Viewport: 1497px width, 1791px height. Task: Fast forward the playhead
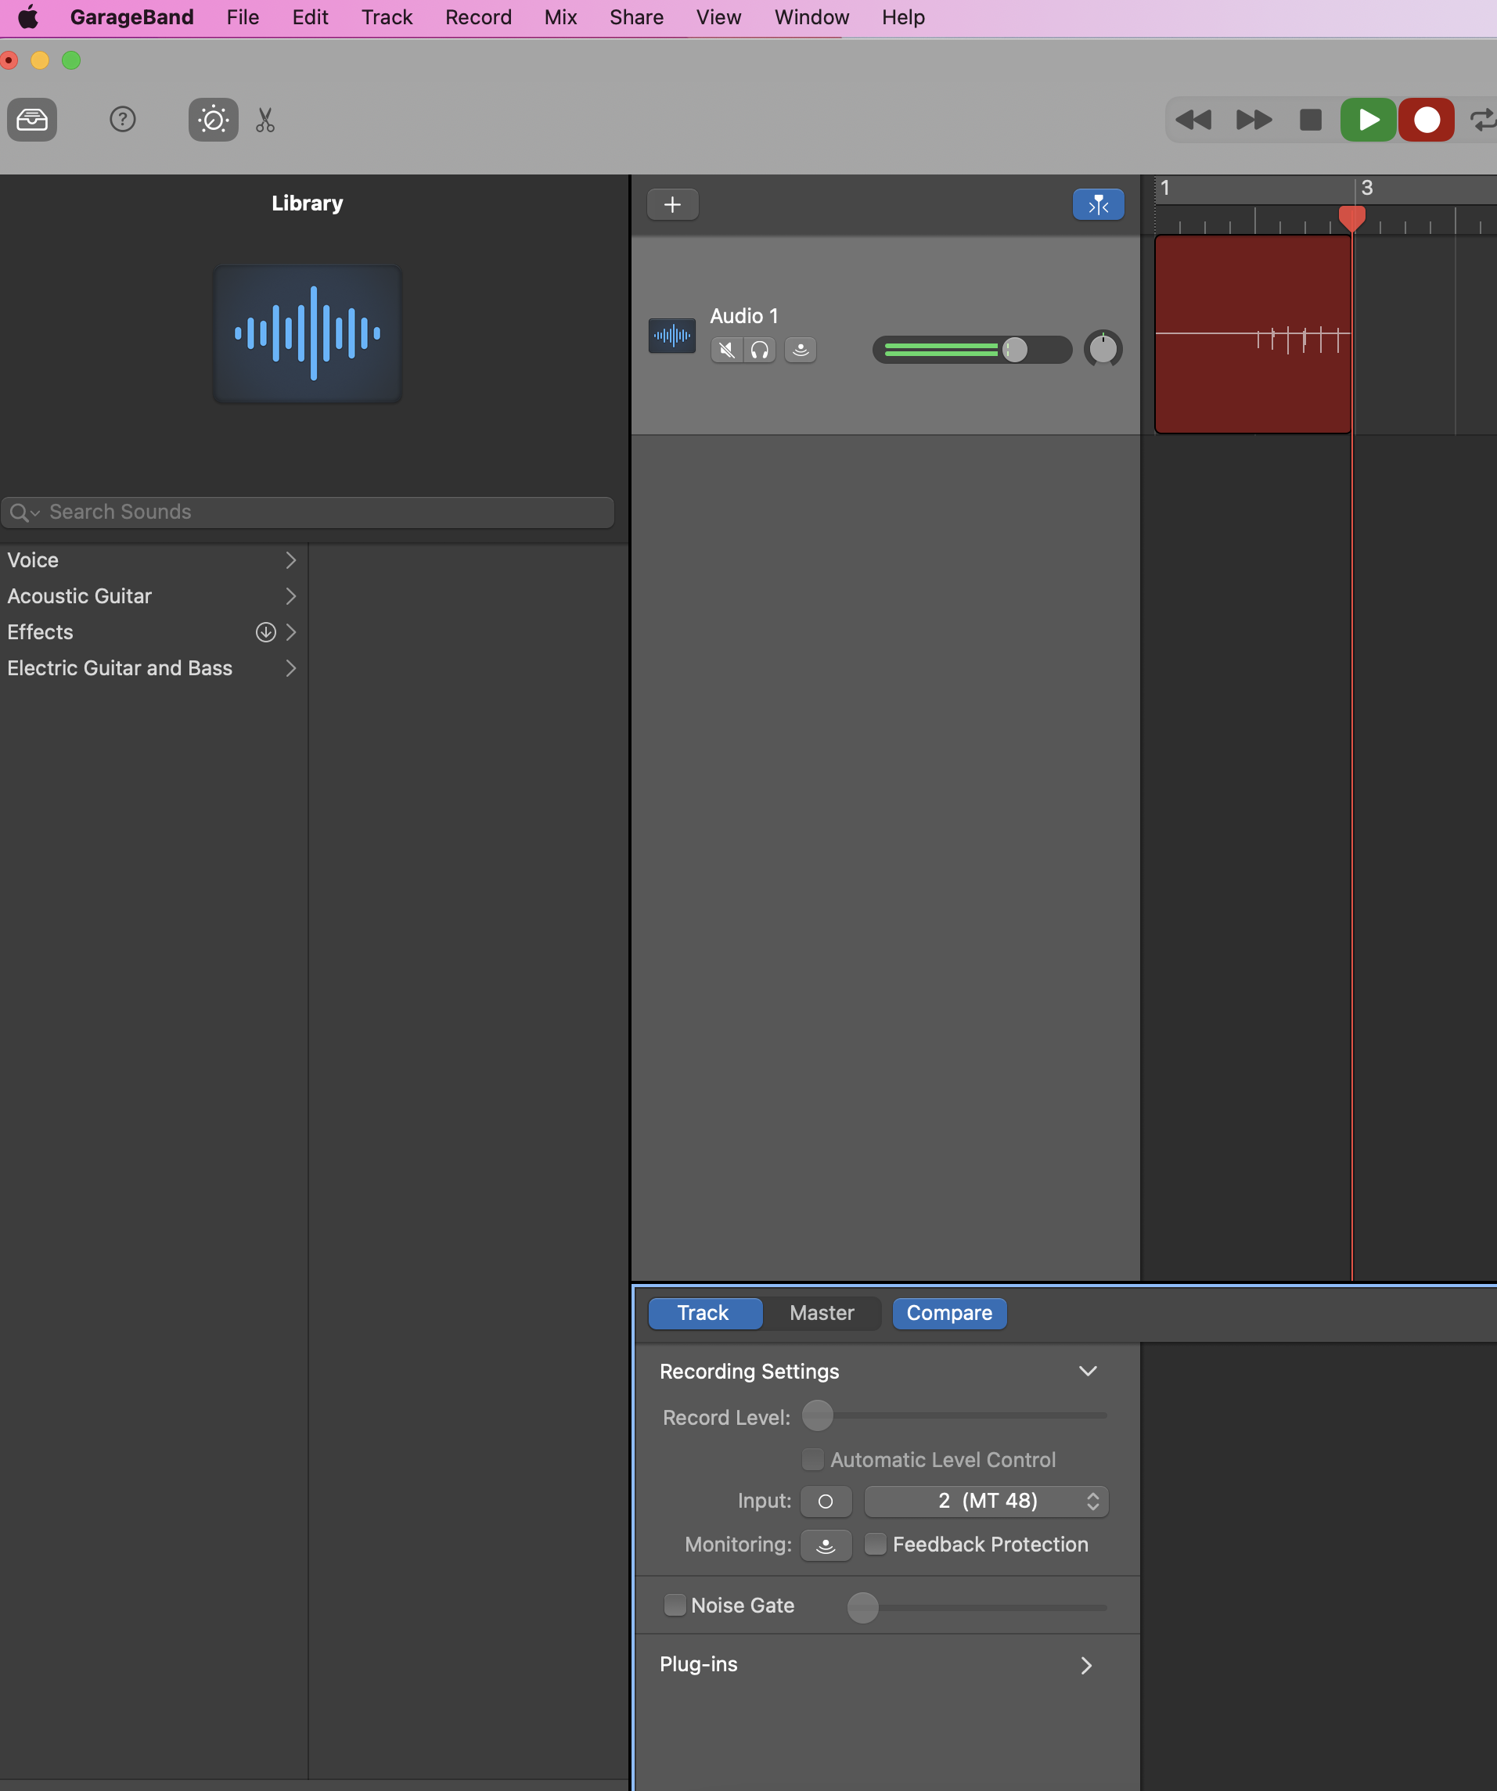coord(1253,120)
